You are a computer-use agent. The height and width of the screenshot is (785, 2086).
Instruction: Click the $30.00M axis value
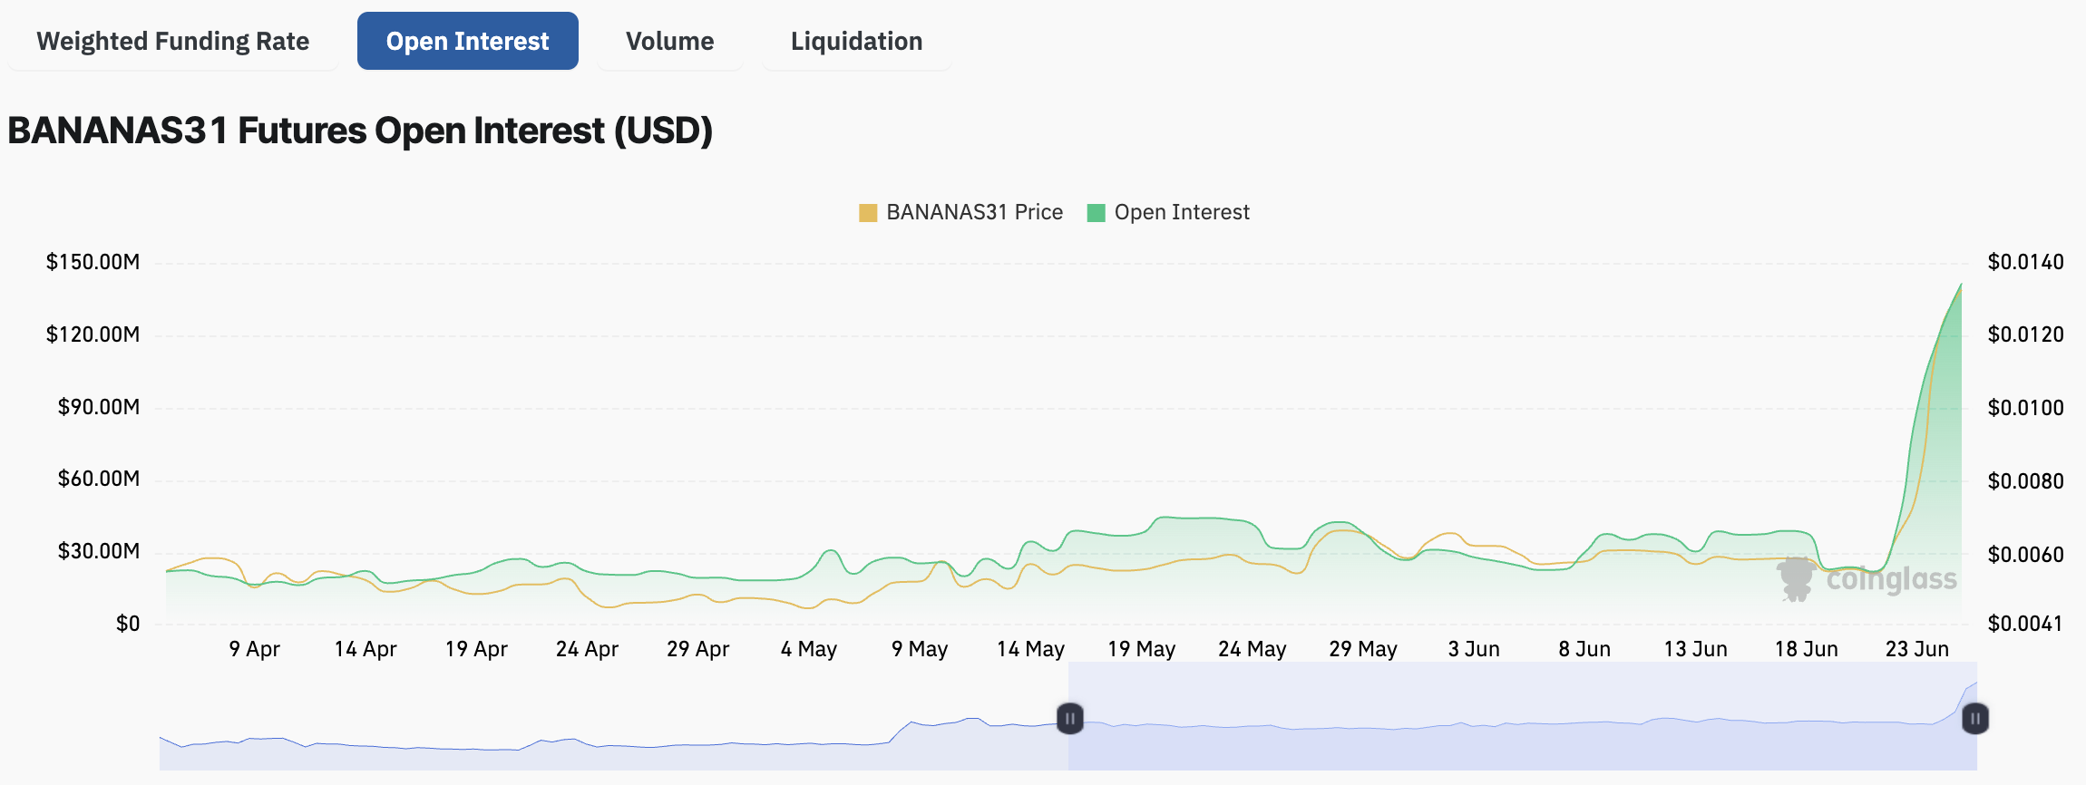[x=98, y=551]
